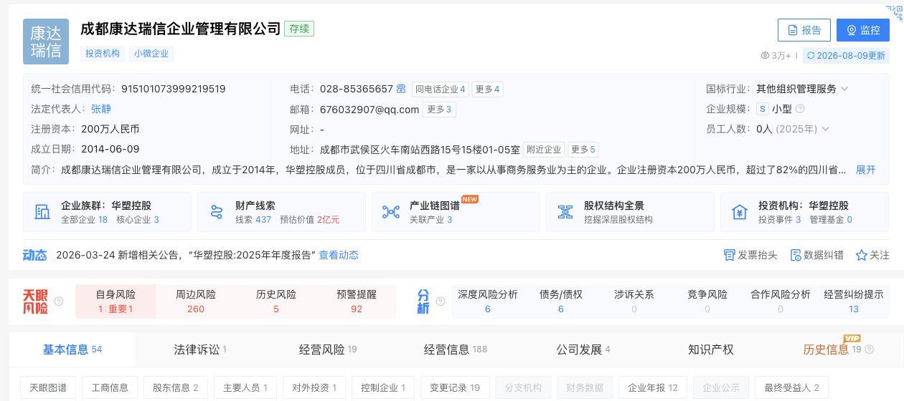The height and width of the screenshot is (401, 904).
Task: Click the 存续 status badge
Action: (299, 29)
